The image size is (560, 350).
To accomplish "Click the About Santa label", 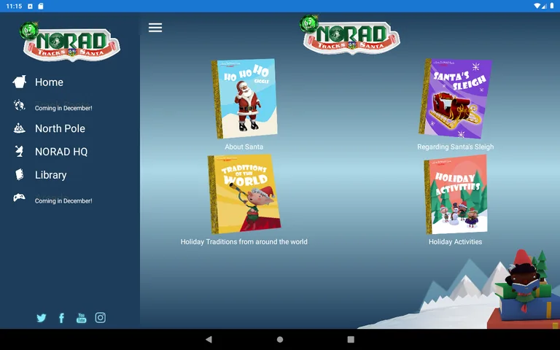I will coord(244,147).
